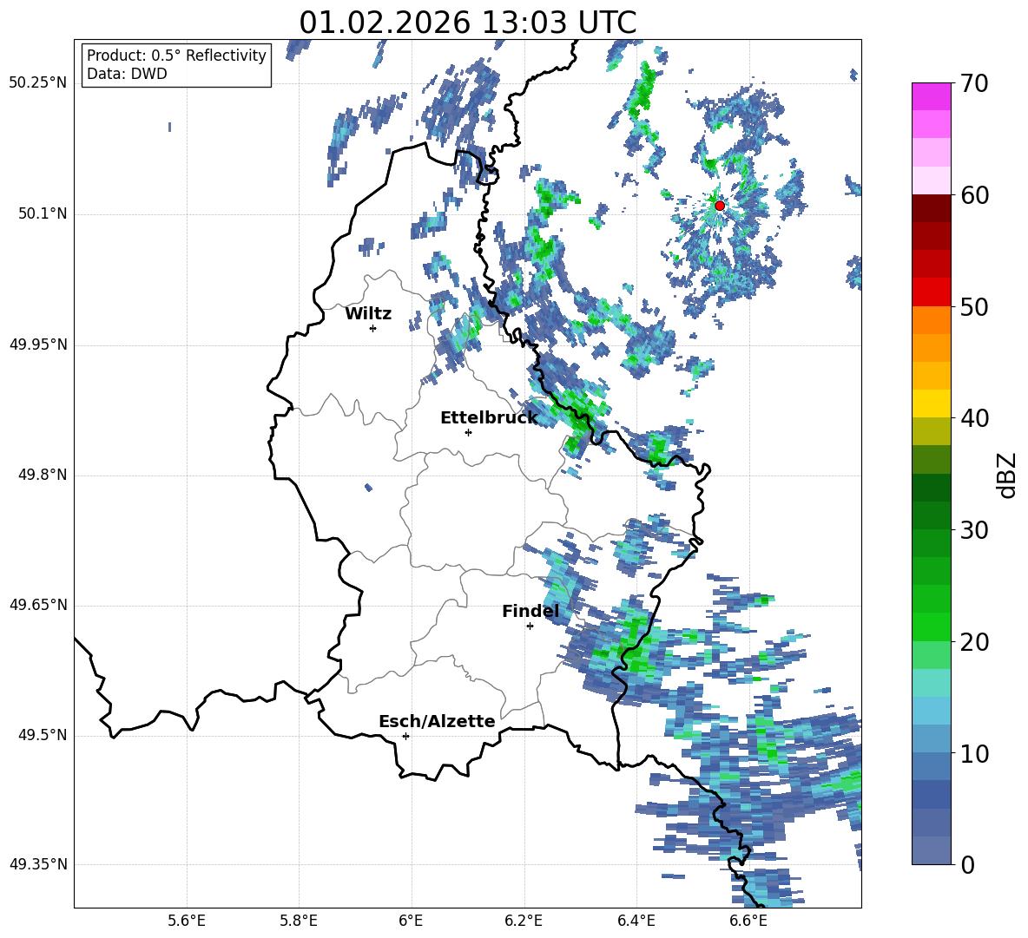Click the timestamp title 01.02.2026 13:03 UTC

[467, 23]
